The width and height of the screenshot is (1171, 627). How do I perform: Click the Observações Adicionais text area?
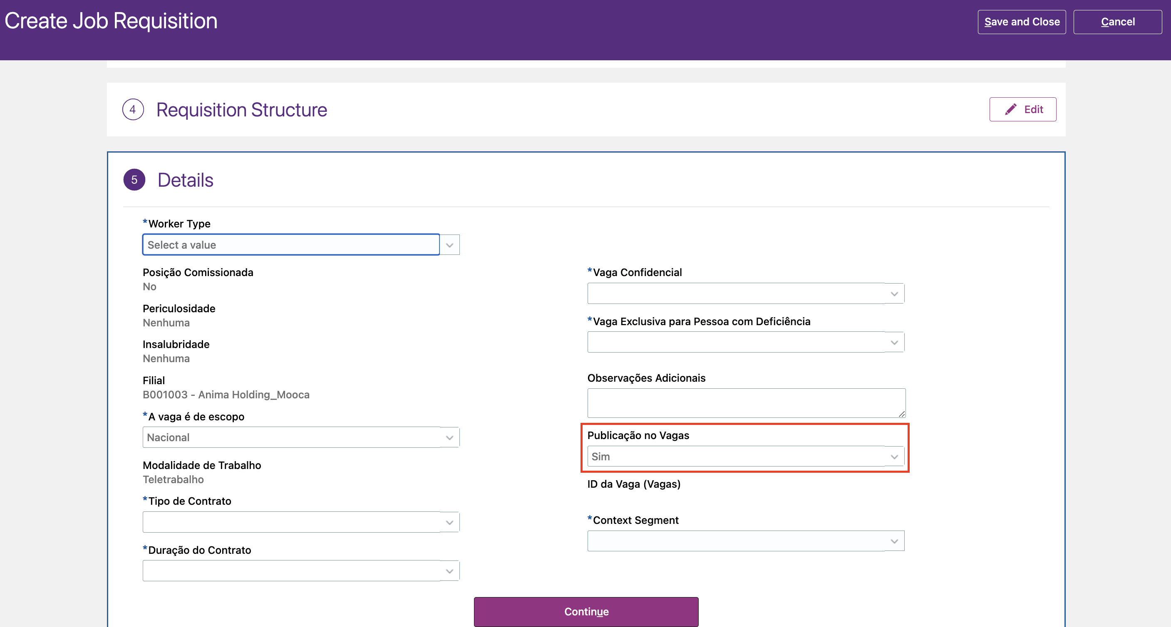coord(746,403)
